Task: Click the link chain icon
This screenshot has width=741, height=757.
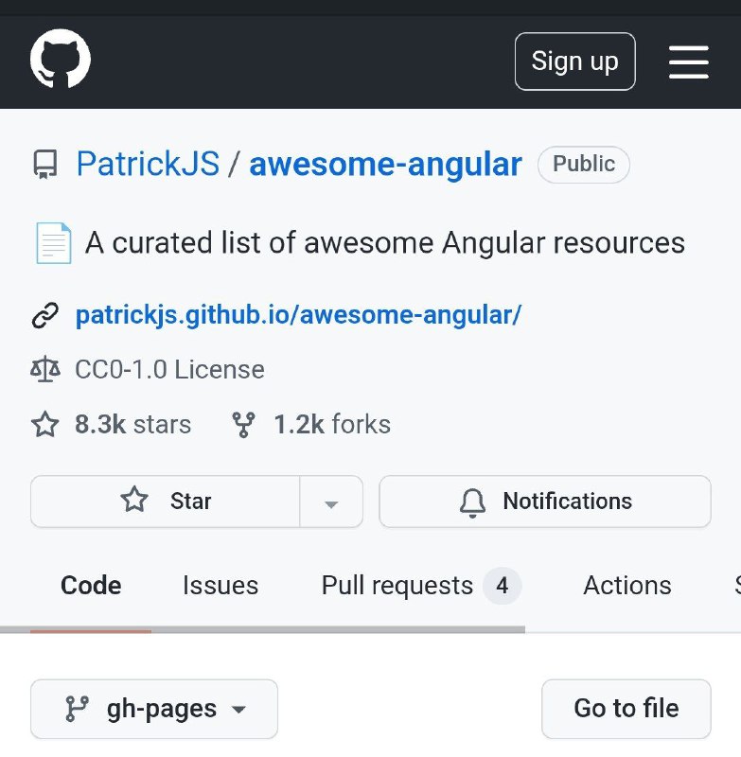Action: 45,315
